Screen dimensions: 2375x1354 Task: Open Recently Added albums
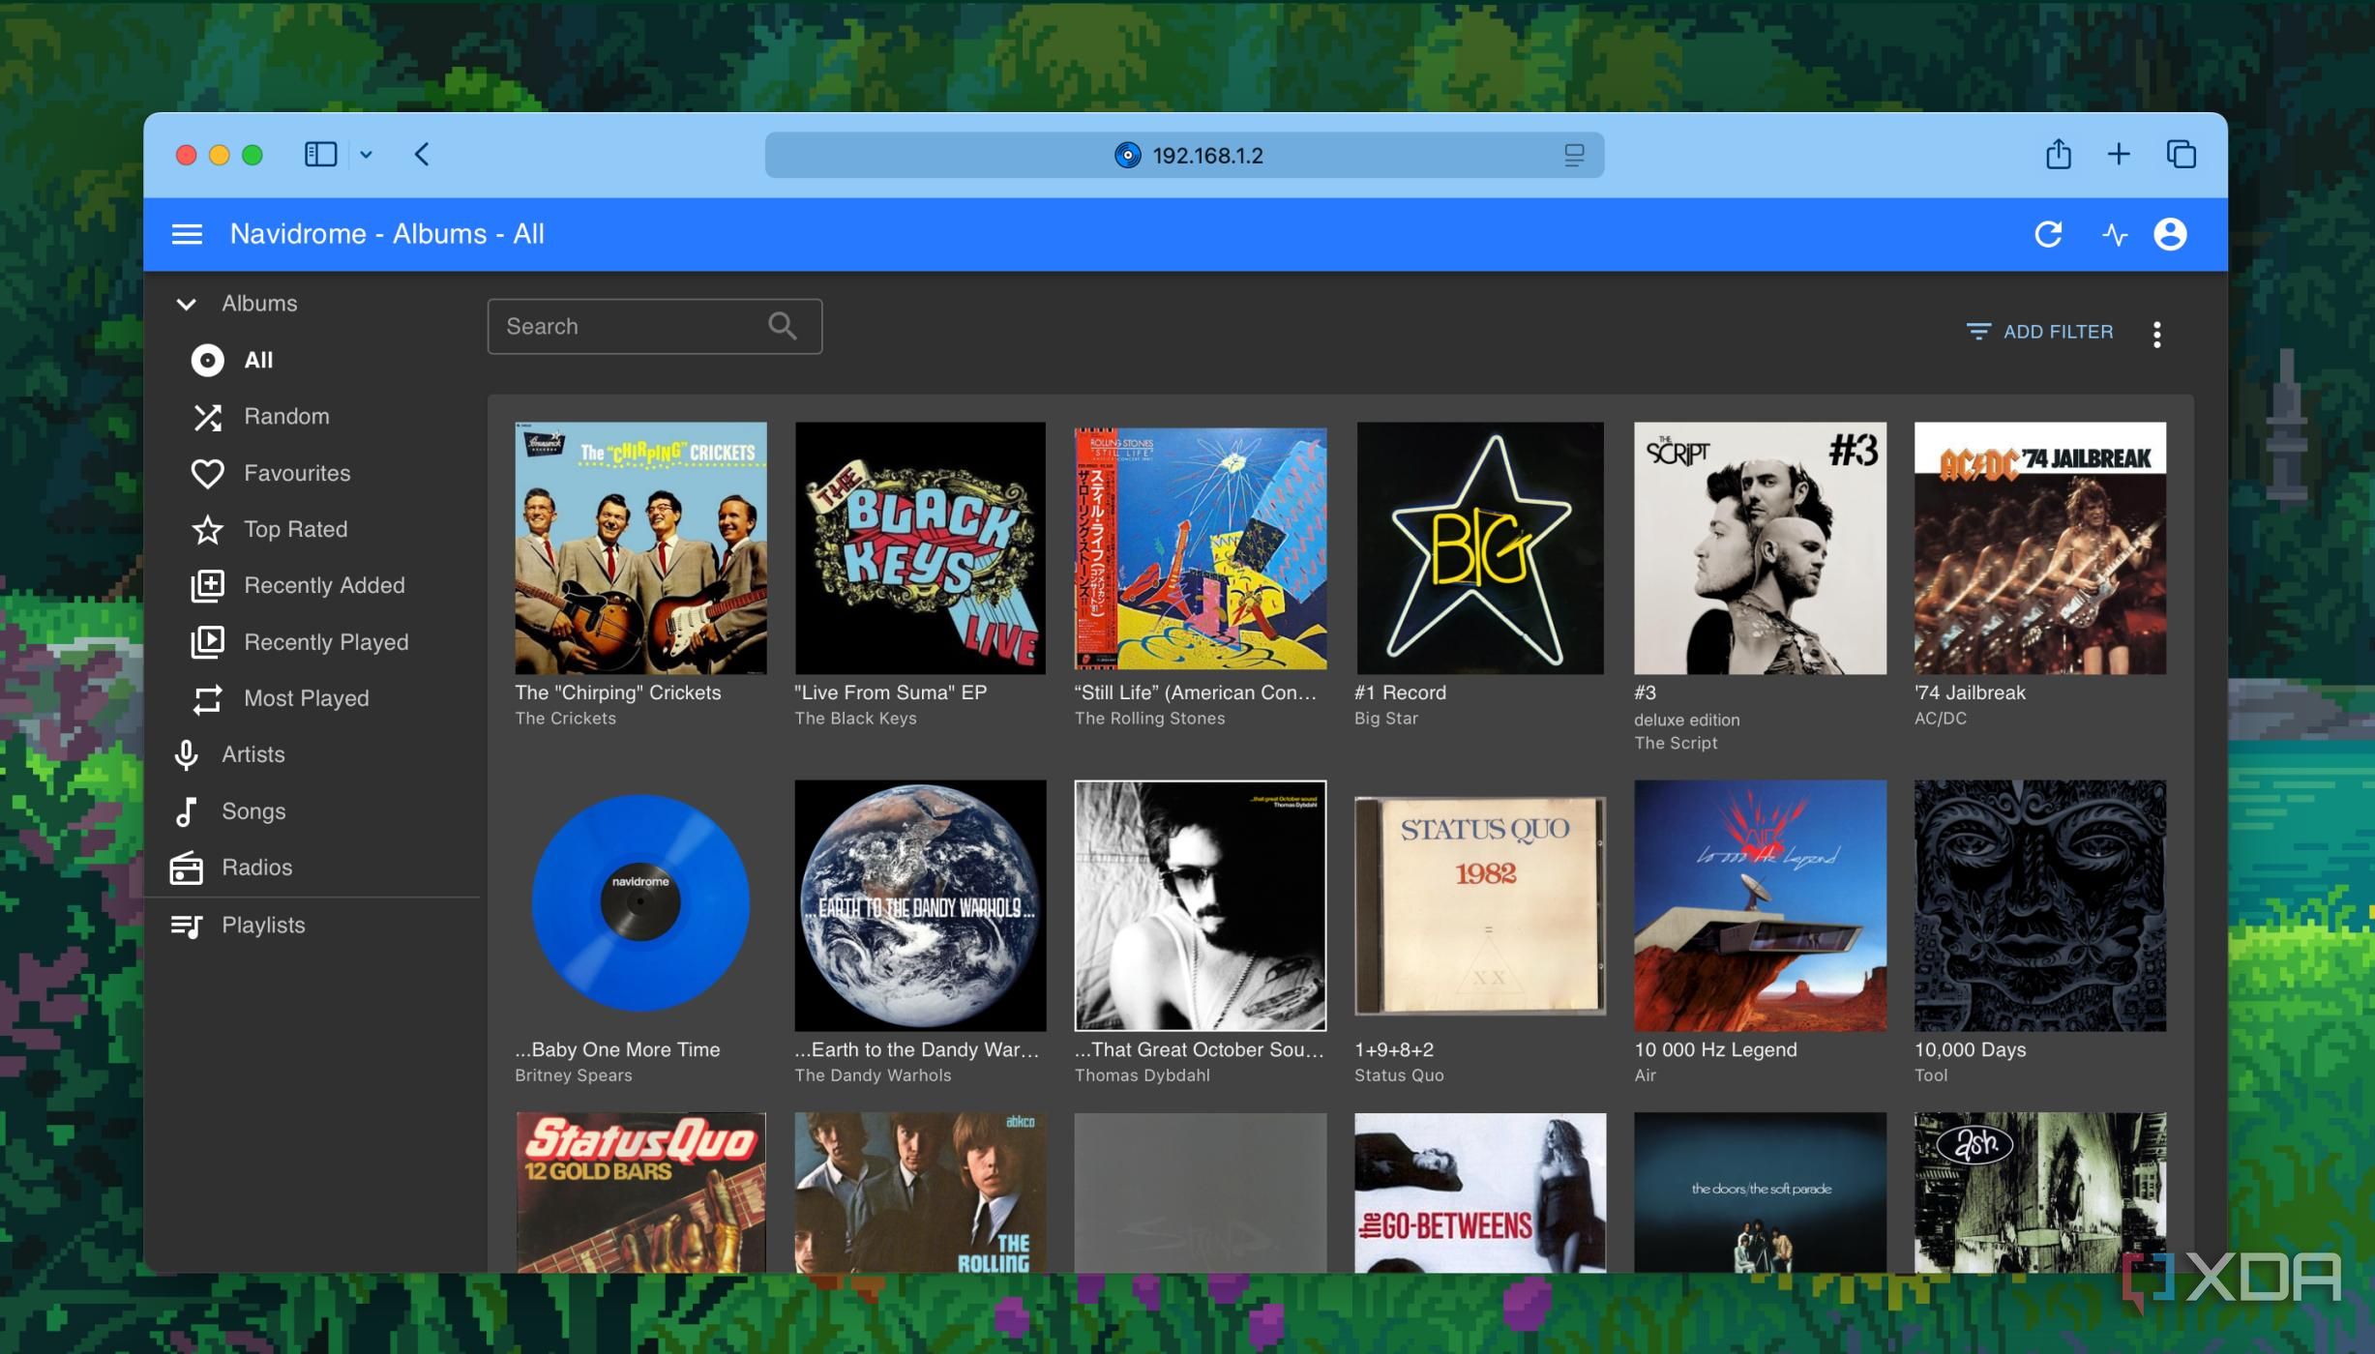click(324, 586)
